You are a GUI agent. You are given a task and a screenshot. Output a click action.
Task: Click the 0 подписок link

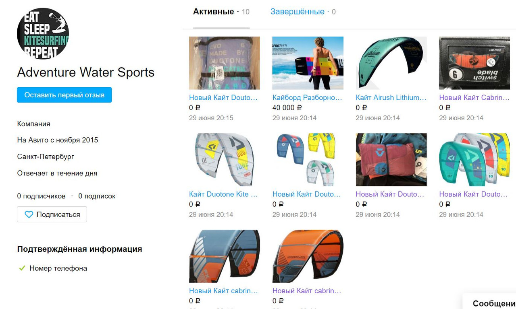click(x=97, y=196)
